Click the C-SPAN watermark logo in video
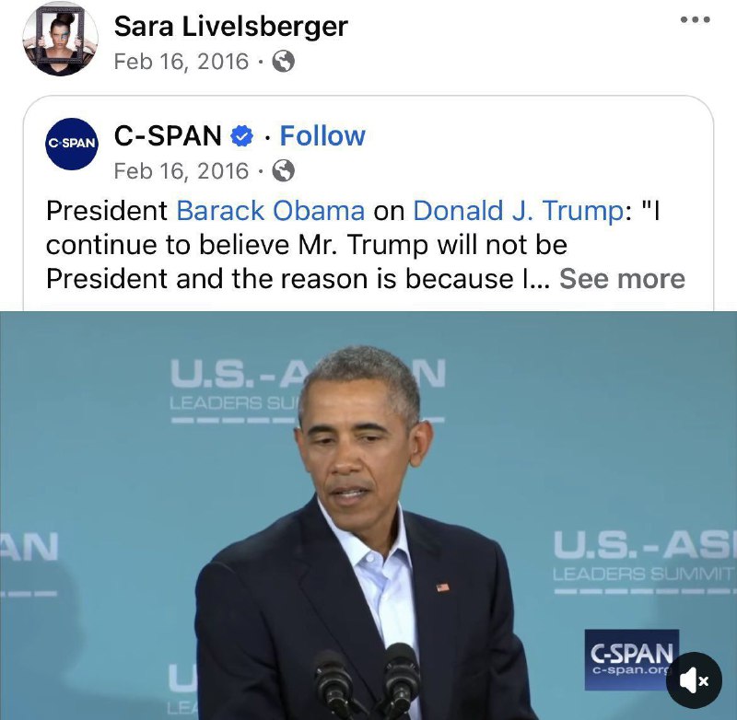 (632, 659)
